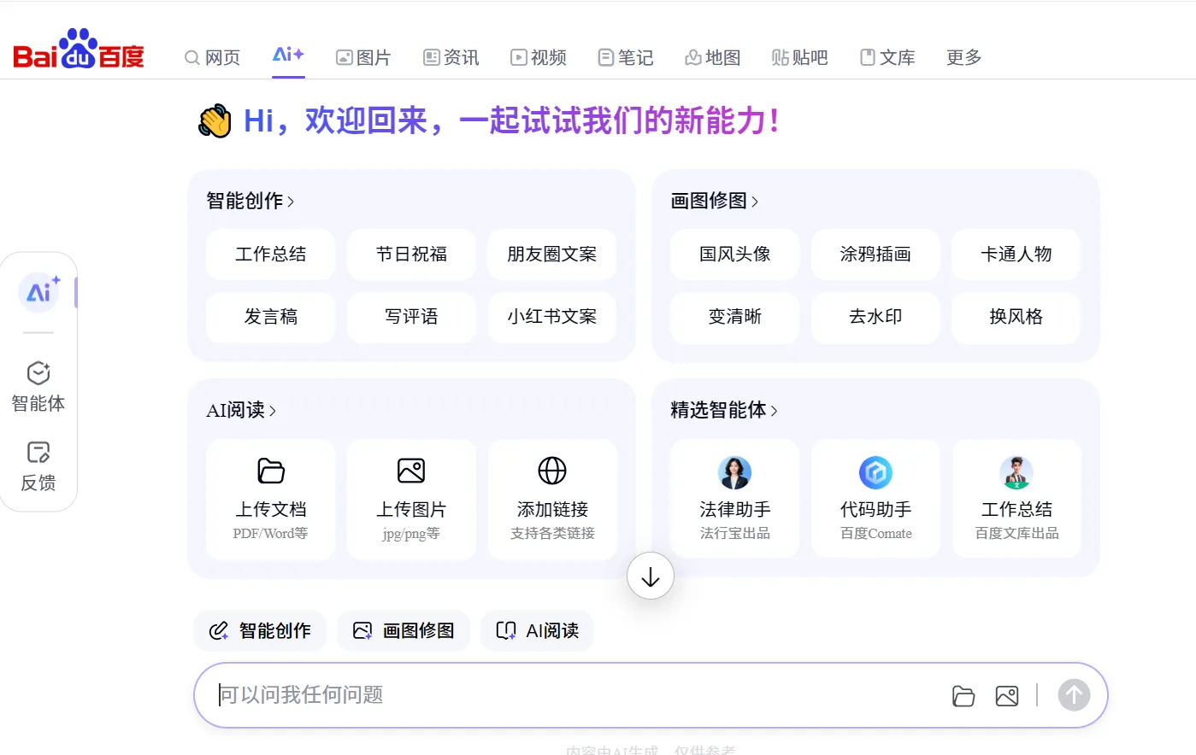Click the 添加链接 globe icon
This screenshot has height=755, width=1196.
[x=552, y=471]
